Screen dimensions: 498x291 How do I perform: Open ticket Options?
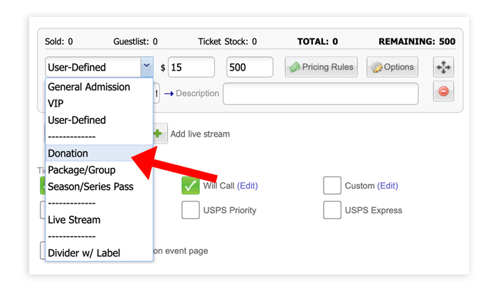pos(392,67)
